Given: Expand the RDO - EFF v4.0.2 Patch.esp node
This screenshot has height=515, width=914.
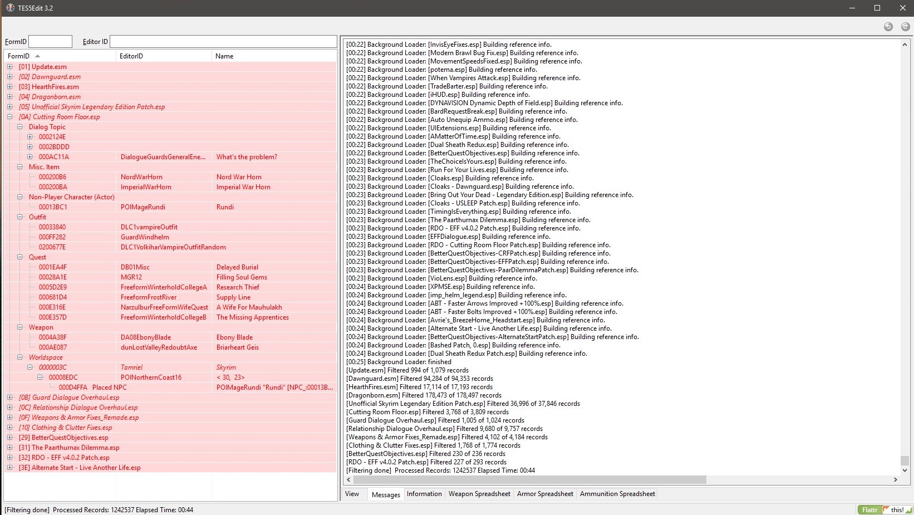Looking at the screenshot, I should tap(10, 458).
